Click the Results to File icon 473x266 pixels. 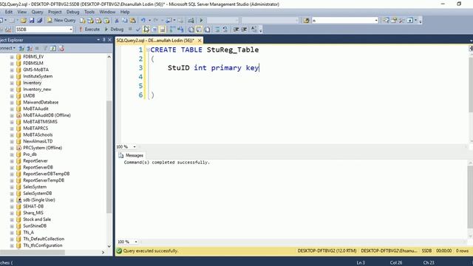(x=207, y=30)
